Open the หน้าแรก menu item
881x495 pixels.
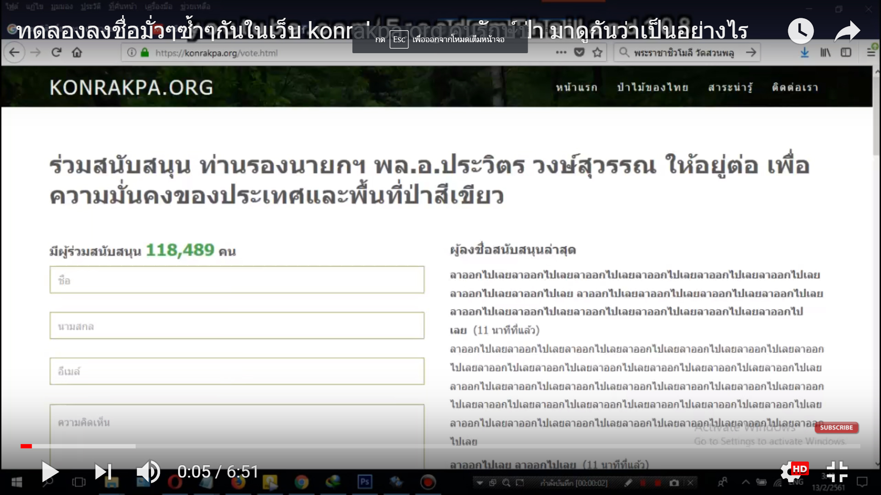[x=576, y=88]
